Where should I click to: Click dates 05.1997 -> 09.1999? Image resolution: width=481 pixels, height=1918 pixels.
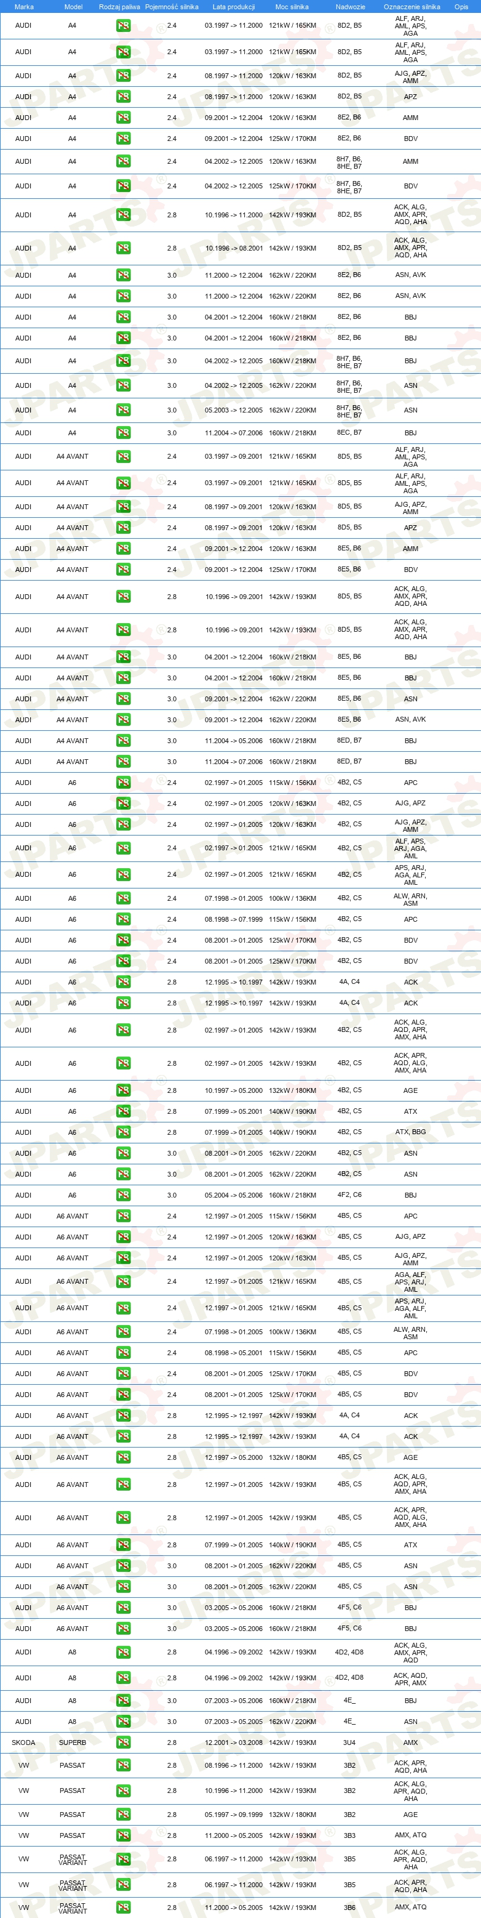[x=234, y=1815]
